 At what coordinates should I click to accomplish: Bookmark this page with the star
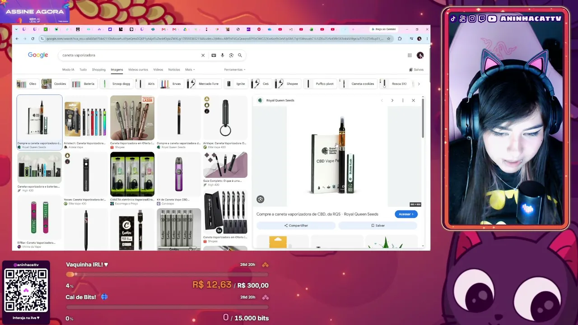pyautogui.click(x=388, y=39)
